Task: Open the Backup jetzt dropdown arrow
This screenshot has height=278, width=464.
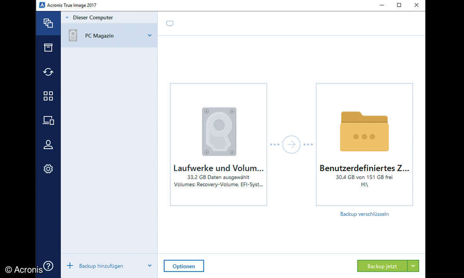Action: (x=413, y=266)
